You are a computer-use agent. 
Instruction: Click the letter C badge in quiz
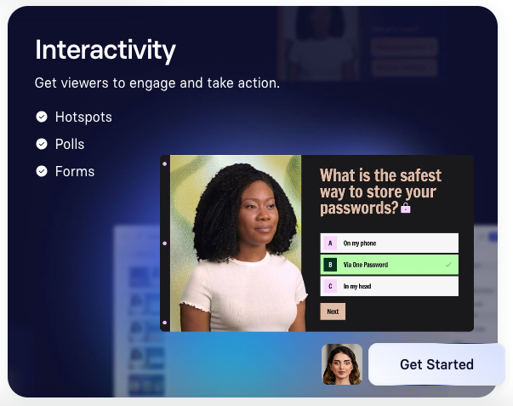coord(330,286)
